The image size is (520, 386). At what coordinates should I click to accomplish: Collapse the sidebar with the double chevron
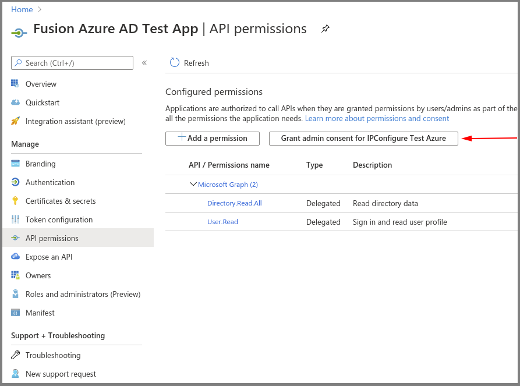click(x=144, y=63)
